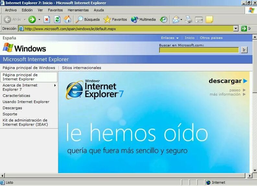
Task: Open the Archivo menu
Action: [x=11, y=10]
